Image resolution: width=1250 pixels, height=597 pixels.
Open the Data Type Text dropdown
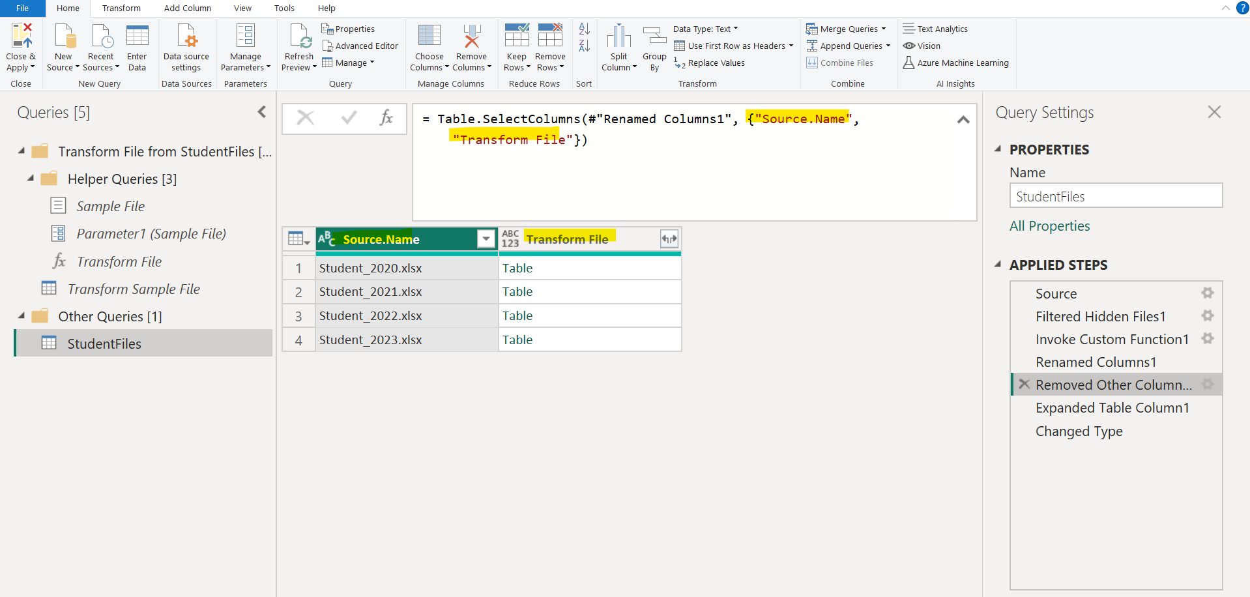click(734, 28)
